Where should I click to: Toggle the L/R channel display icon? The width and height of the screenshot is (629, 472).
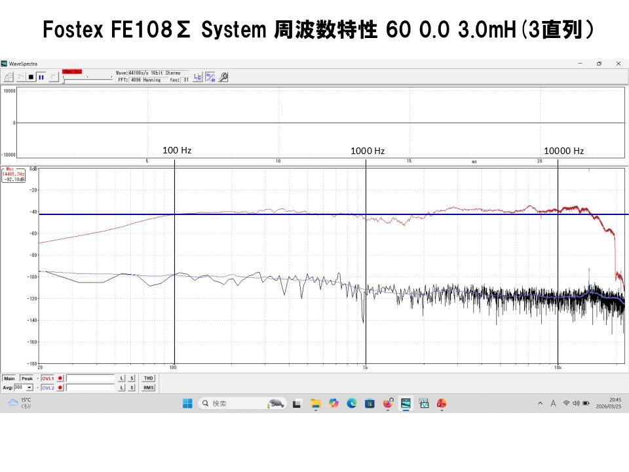click(198, 77)
